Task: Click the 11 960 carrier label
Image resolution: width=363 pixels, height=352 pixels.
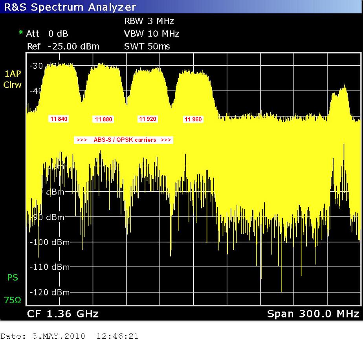Action: click(x=193, y=119)
